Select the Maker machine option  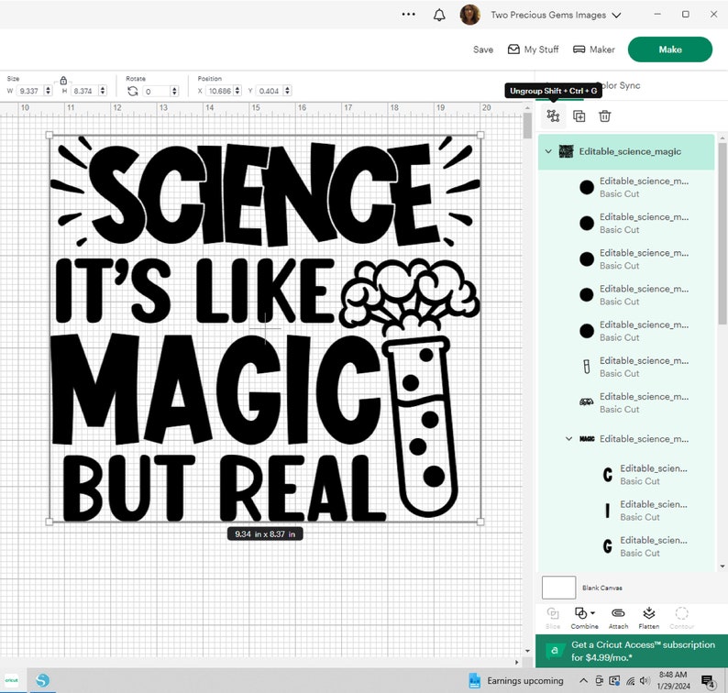click(593, 49)
